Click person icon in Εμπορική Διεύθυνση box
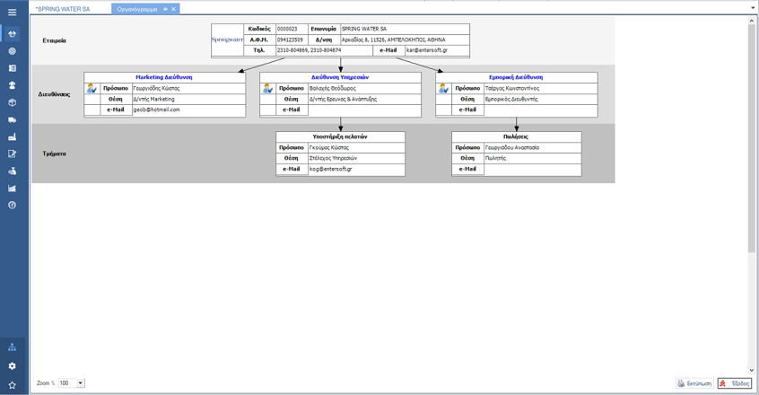This screenshot has width=759, height=395. click(444, 89)
